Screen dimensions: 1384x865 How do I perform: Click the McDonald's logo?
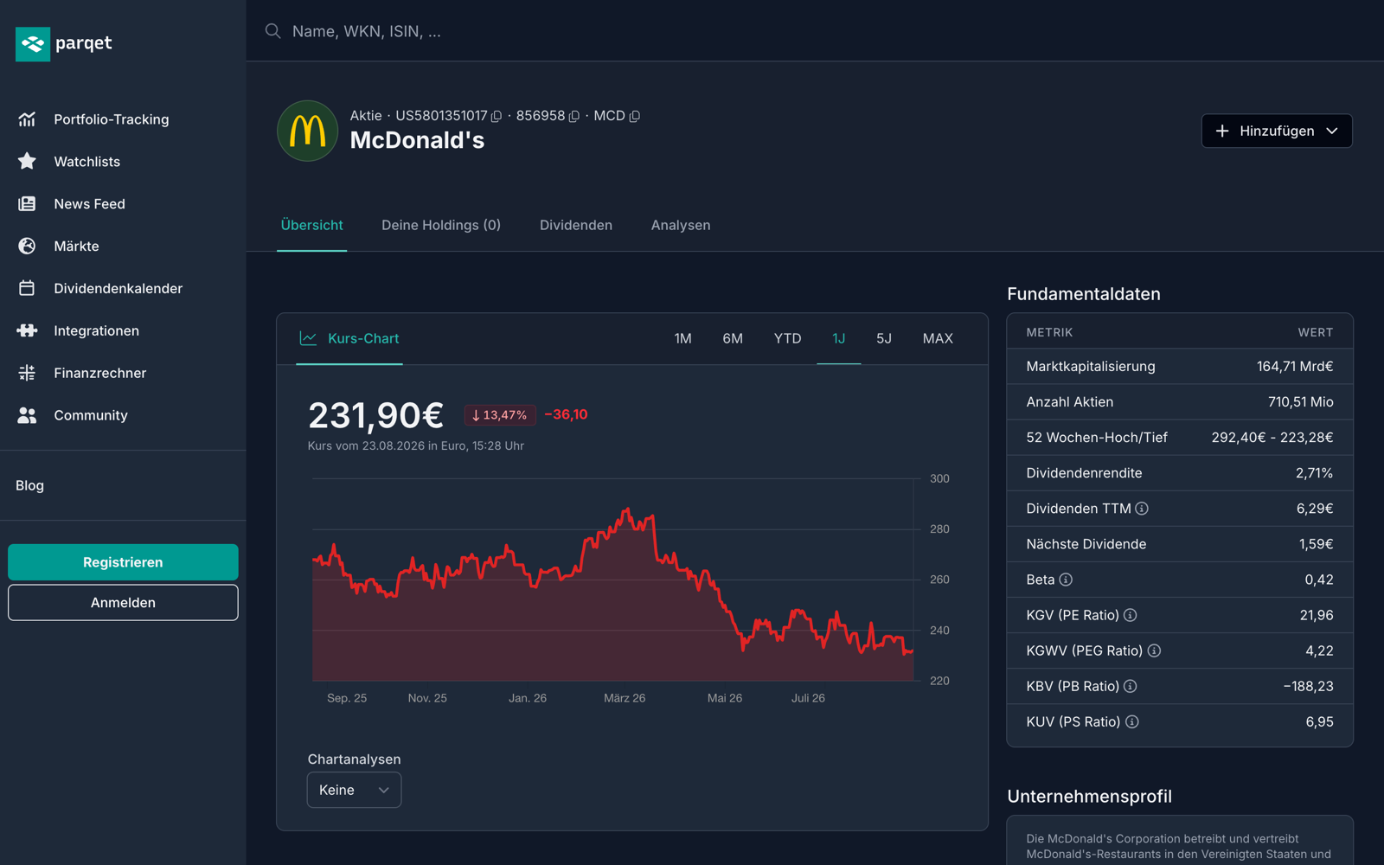coord(307,131)
